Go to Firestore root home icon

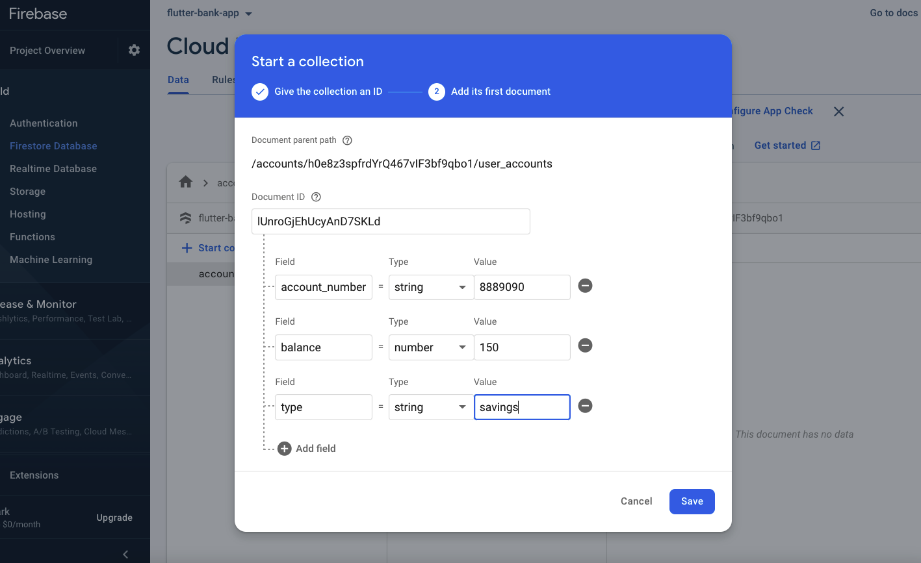[x=186, y=182]
